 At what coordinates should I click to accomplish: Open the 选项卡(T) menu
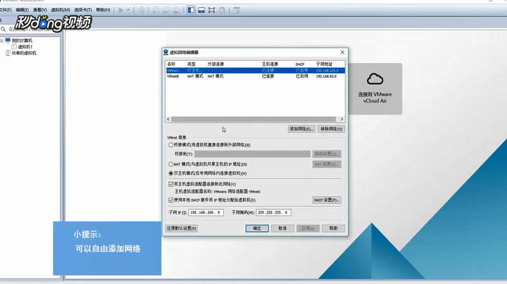83,10
